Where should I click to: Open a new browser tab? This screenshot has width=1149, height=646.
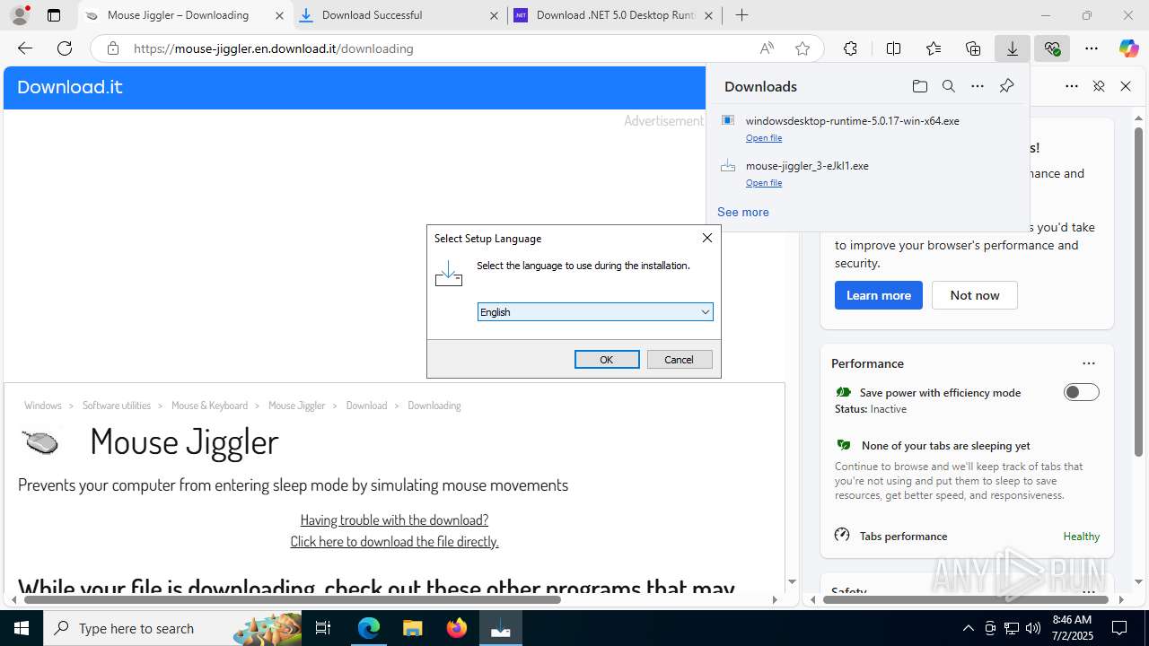(741, 15)
